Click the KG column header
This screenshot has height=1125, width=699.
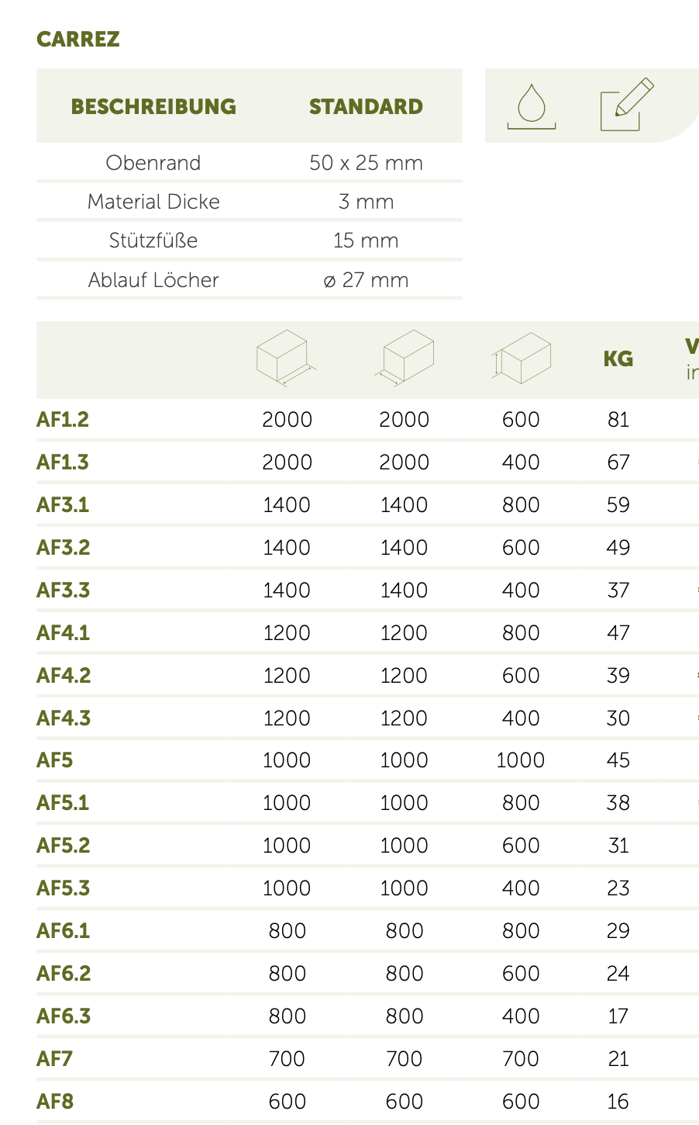(618, 358)
